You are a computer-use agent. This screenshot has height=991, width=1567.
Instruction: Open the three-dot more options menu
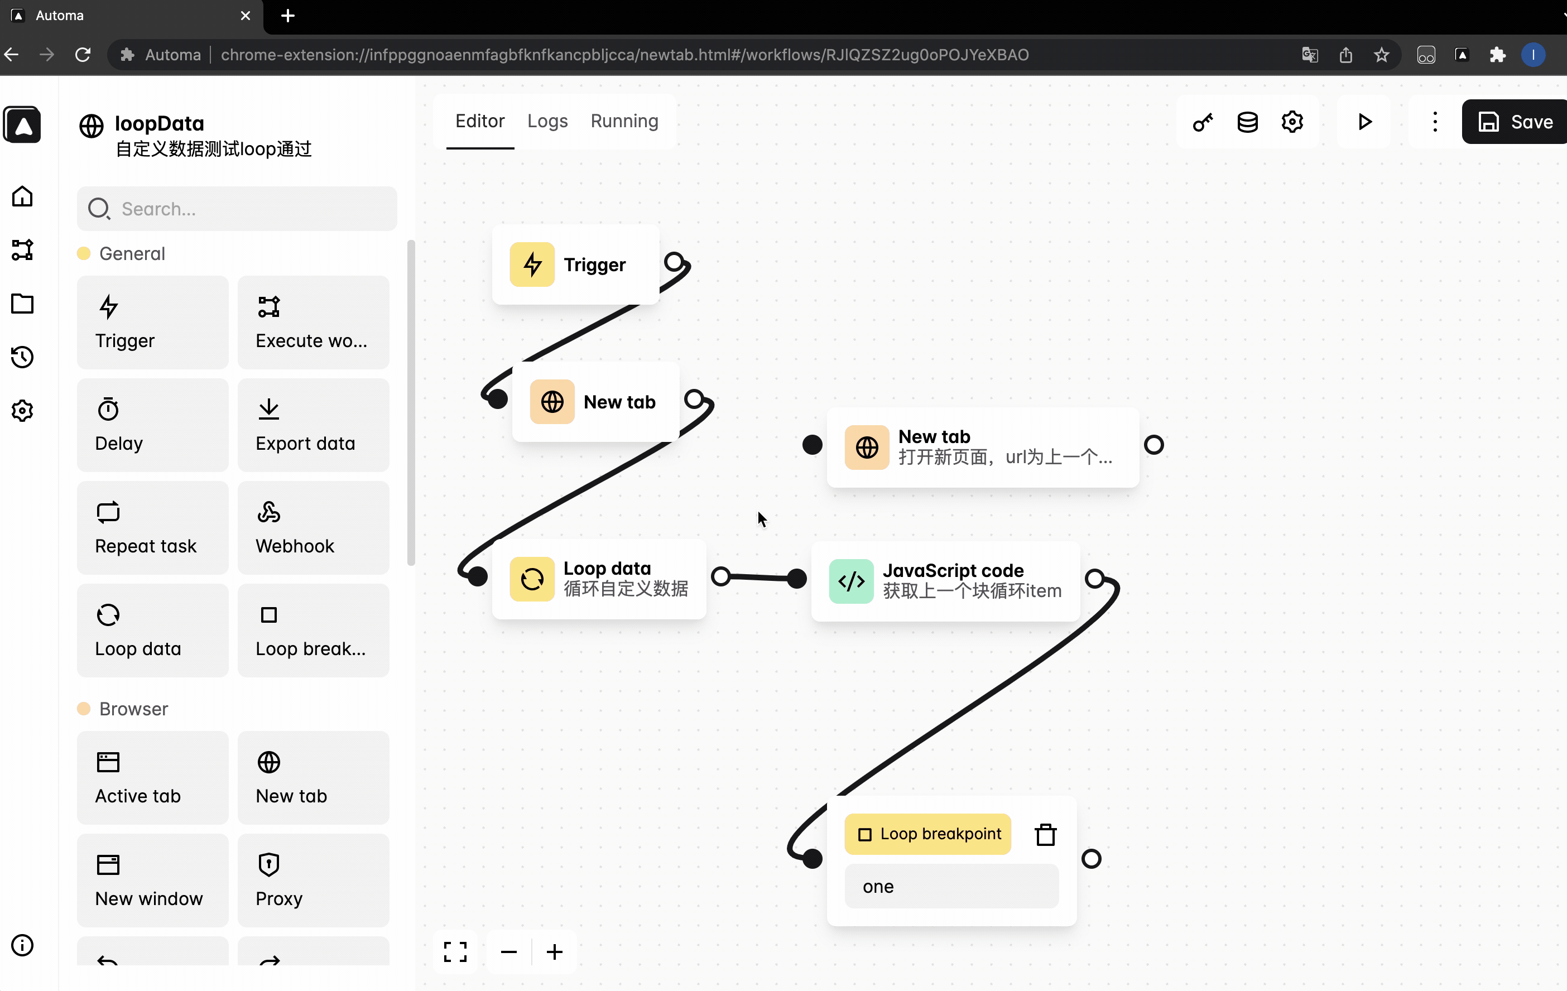click(x=1434, y=122)
